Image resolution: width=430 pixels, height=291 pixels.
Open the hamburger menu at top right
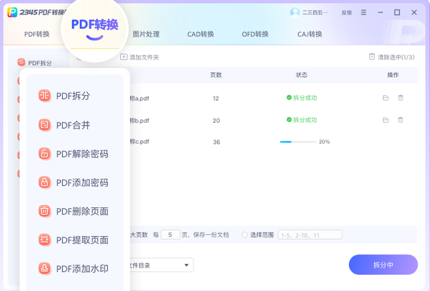pyautogui.click(x=363, y=12)
